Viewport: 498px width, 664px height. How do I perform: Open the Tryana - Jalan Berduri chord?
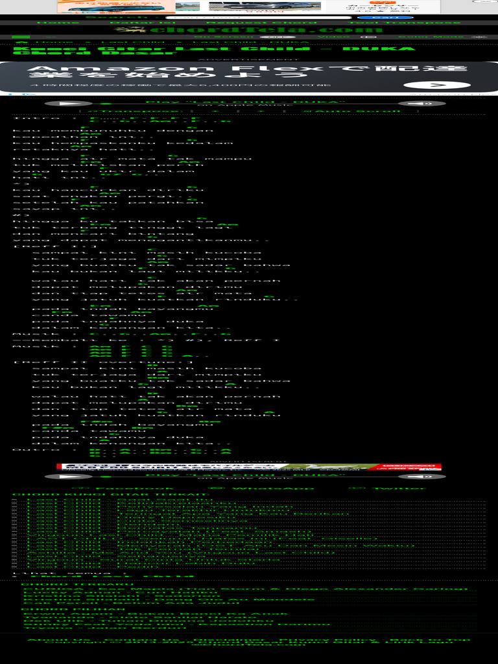[x=104, y=628]
